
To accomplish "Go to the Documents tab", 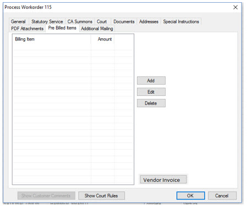I will tap(124, 21).
